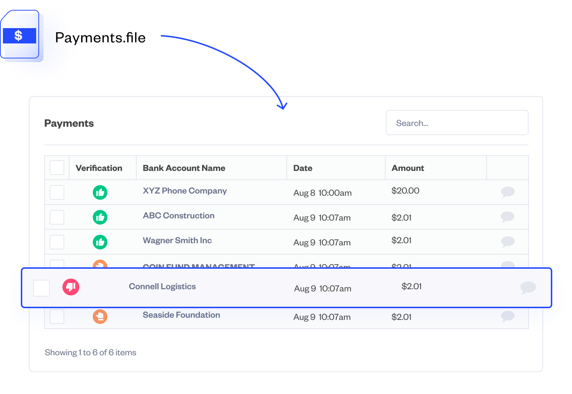
Task: Check the Wagner Smith Inc row checkbox
Action: (57, 242)
